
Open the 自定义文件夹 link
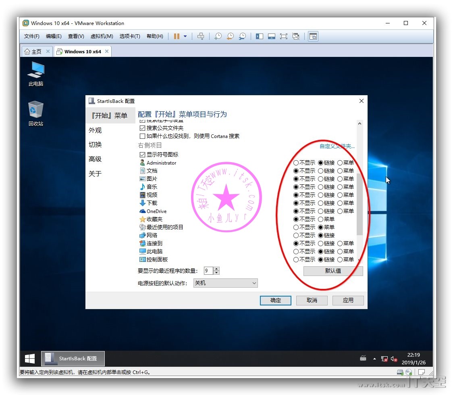pos(337,146)
